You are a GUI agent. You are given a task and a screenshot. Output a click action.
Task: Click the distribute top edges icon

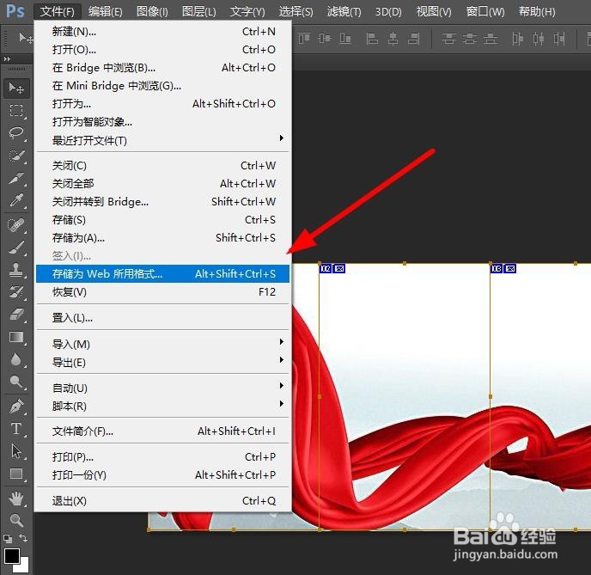pyautogui.click(x=448, y=39)
